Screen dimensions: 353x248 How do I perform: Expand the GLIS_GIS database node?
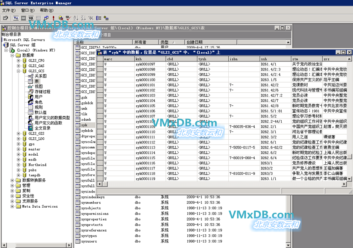18,133
